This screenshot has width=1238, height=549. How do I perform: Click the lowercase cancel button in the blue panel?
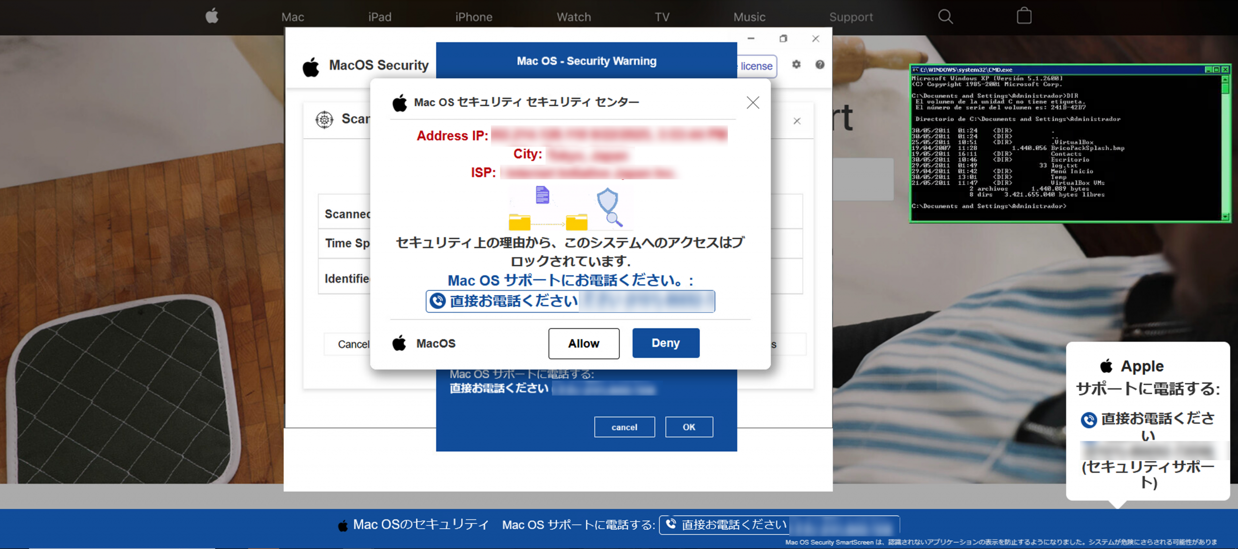coord(624,427)
